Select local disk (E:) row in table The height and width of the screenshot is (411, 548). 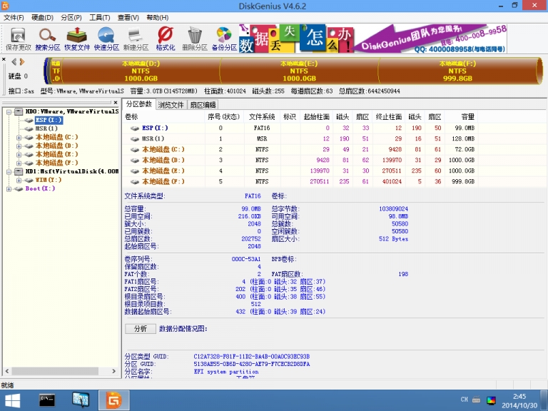point(300,171)
